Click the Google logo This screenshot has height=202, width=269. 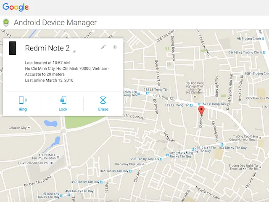pos(16,7)
